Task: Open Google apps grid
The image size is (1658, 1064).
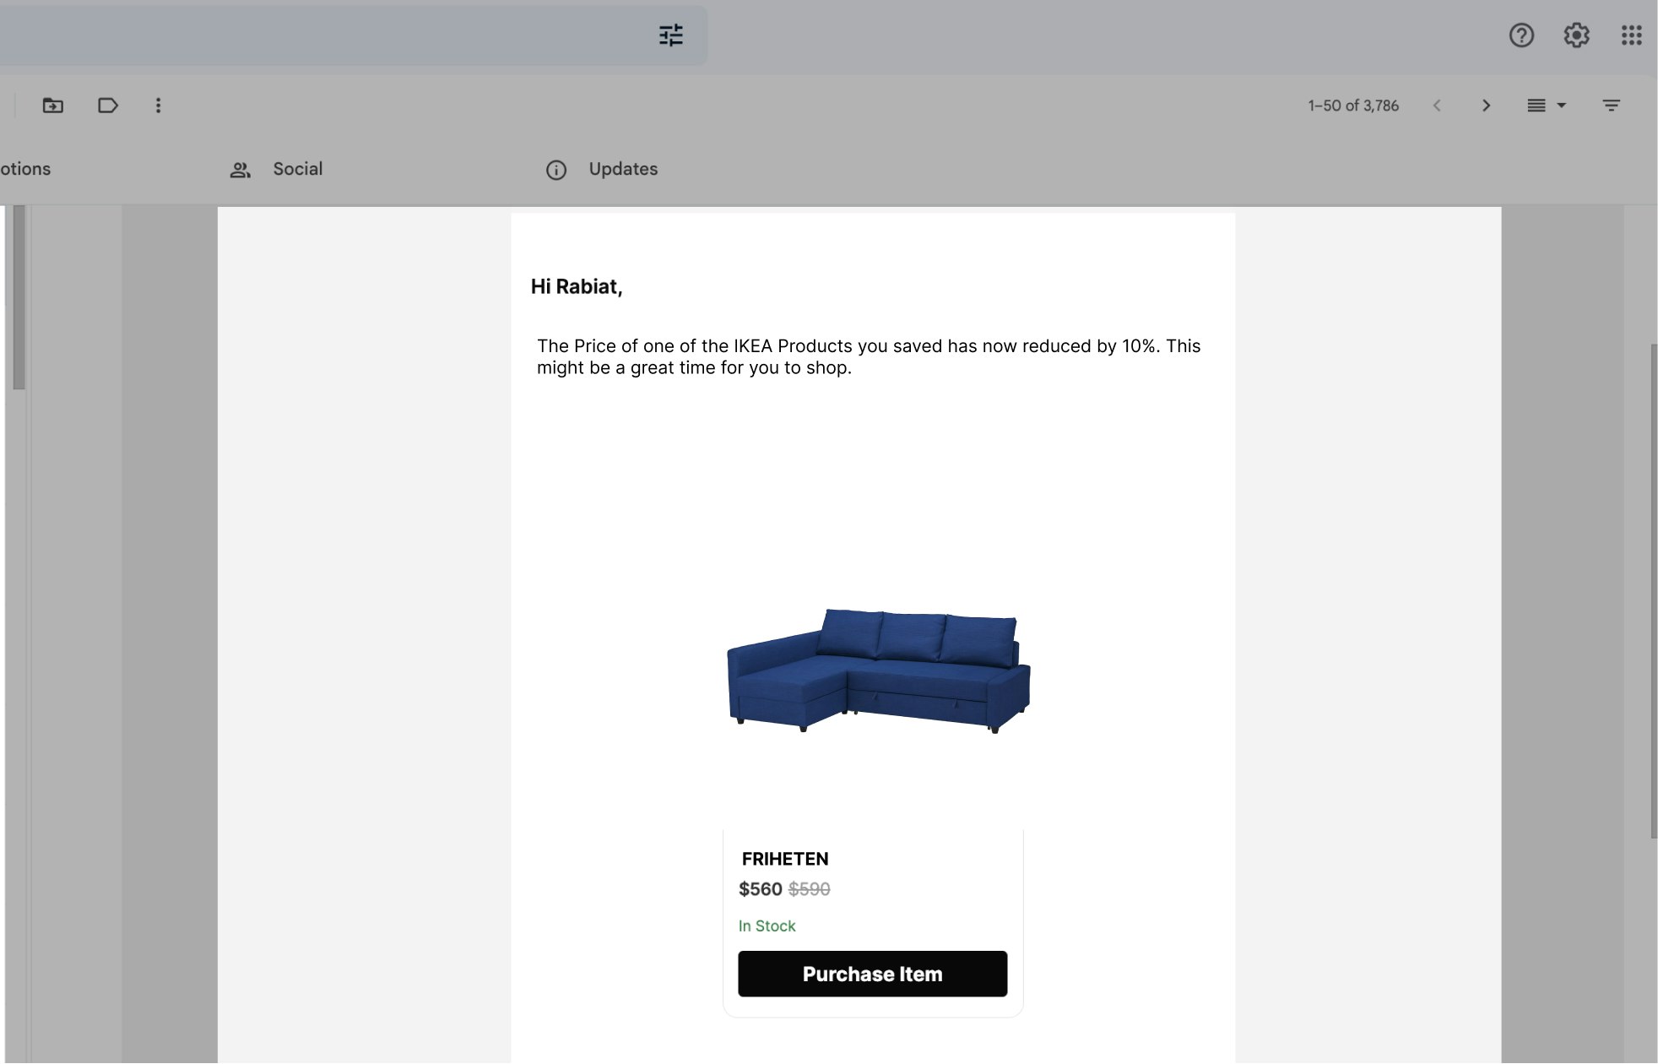Action: point(1631,35)
